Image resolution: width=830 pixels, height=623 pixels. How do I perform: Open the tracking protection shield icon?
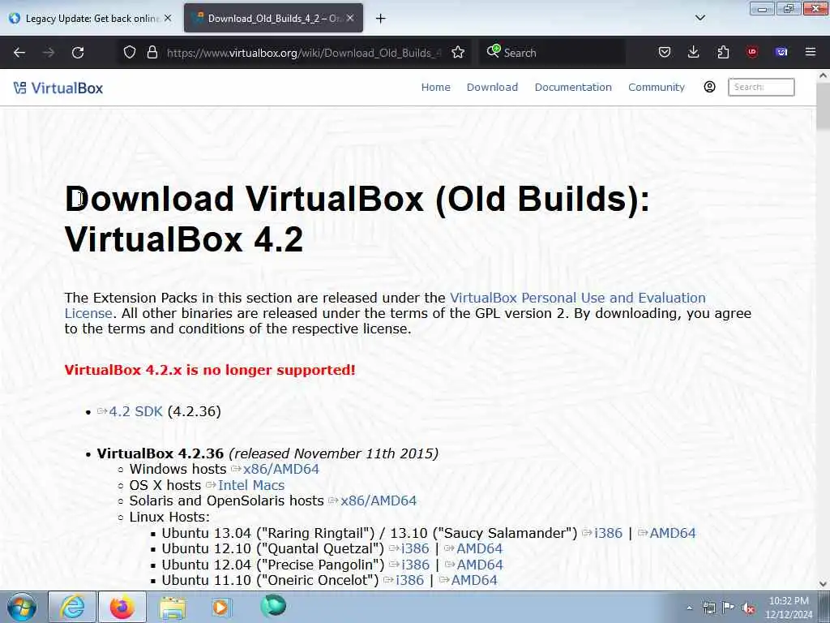pos(130,53)
